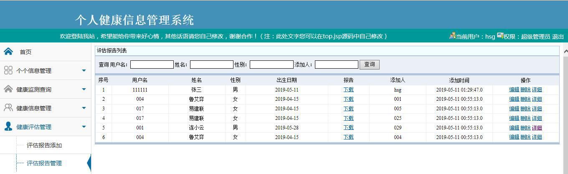Viewport: 568px width, 174px height.
Task: Click the current user icon in top bar
Action: (x=452, y=36)
